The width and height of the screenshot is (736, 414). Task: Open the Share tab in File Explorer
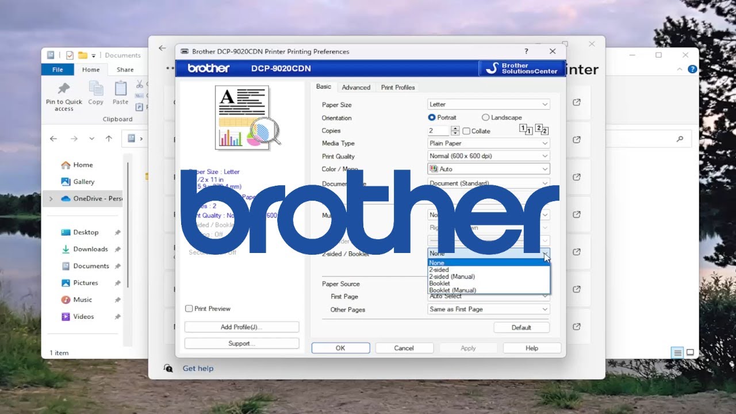click(125, 70)
